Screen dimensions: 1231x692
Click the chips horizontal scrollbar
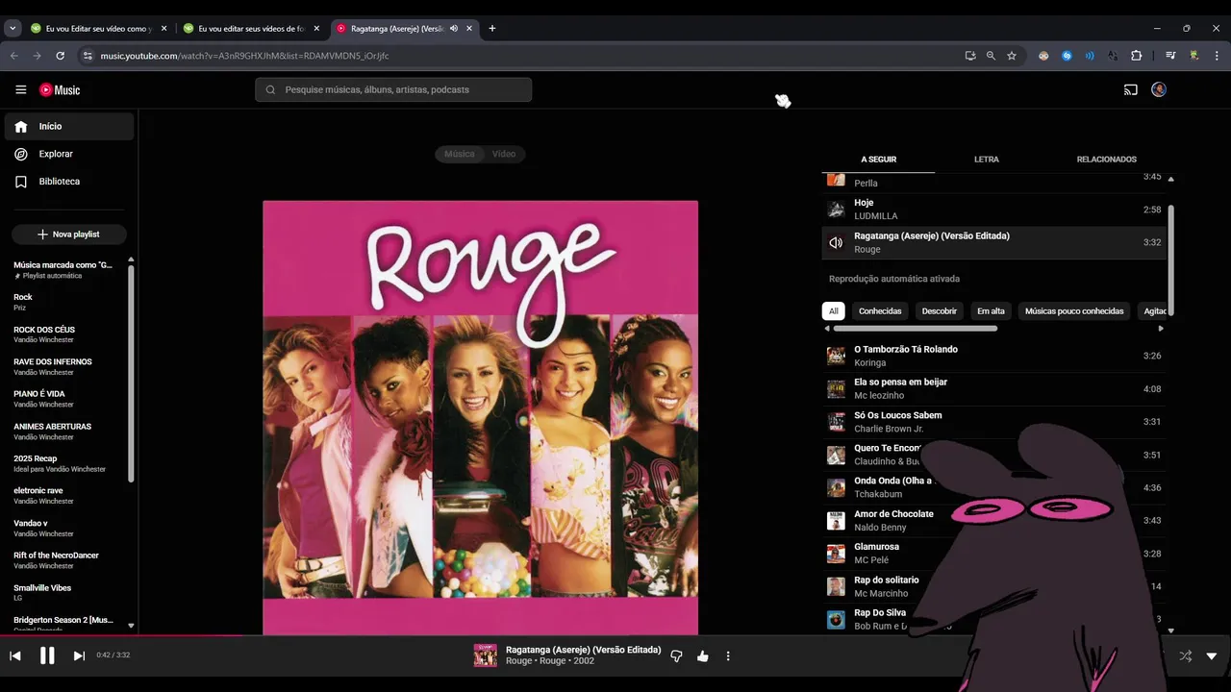pos(915,329)
